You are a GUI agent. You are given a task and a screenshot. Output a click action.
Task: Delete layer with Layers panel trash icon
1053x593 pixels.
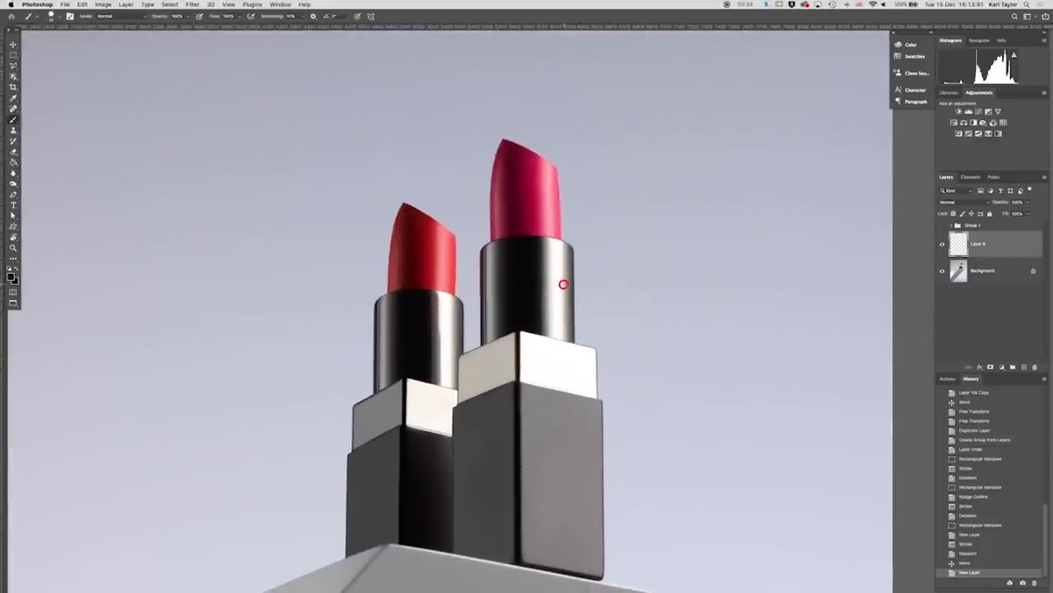(x=1035, y=368)
